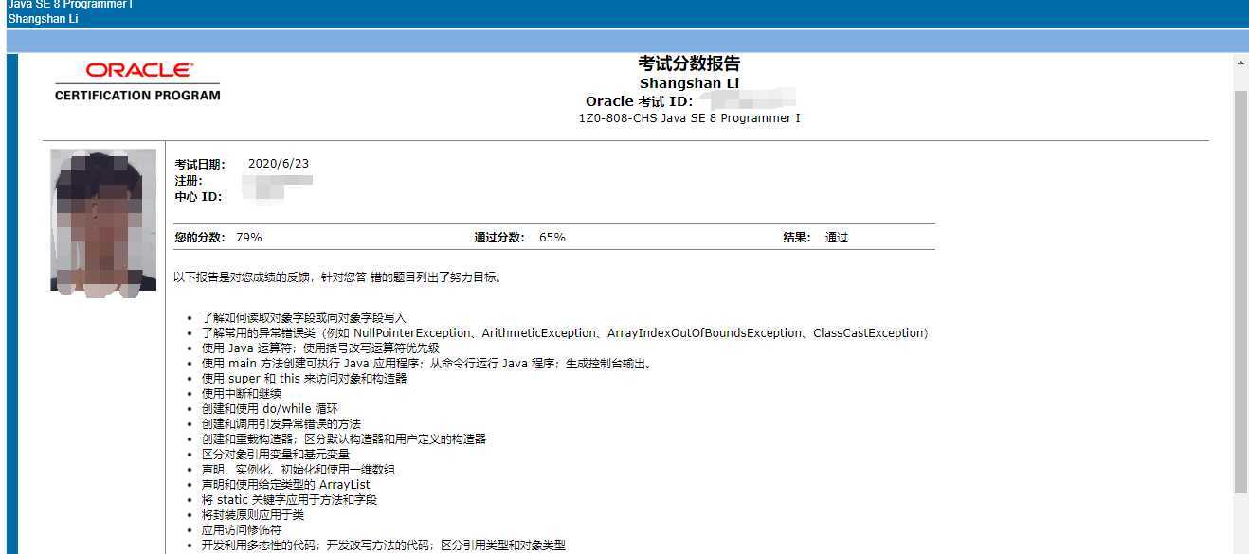1249x554 pixels.
Task: Click the item 应用访问修饰符
Action: point(241,530)
